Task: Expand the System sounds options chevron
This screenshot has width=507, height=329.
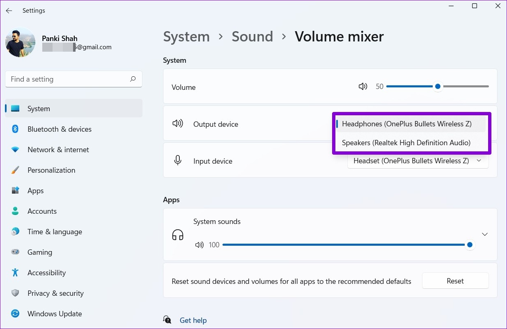Action: pyautogui.click(x=485, y=234)
